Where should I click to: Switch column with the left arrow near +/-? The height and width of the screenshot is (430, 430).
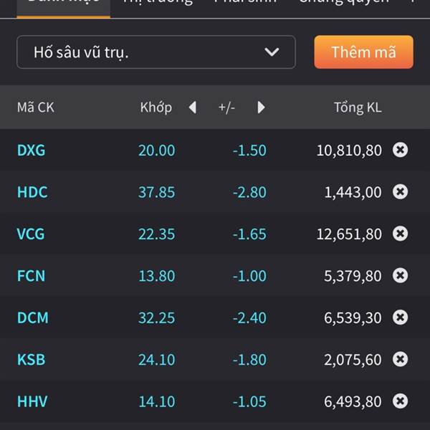click(193, 107)
